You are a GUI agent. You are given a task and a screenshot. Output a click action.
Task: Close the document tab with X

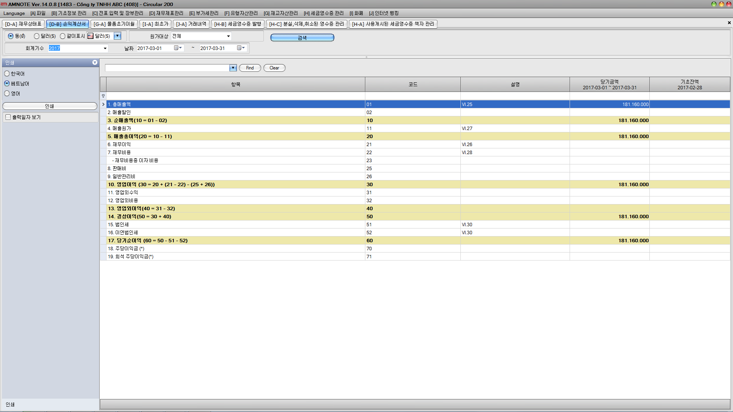point(729,23)
